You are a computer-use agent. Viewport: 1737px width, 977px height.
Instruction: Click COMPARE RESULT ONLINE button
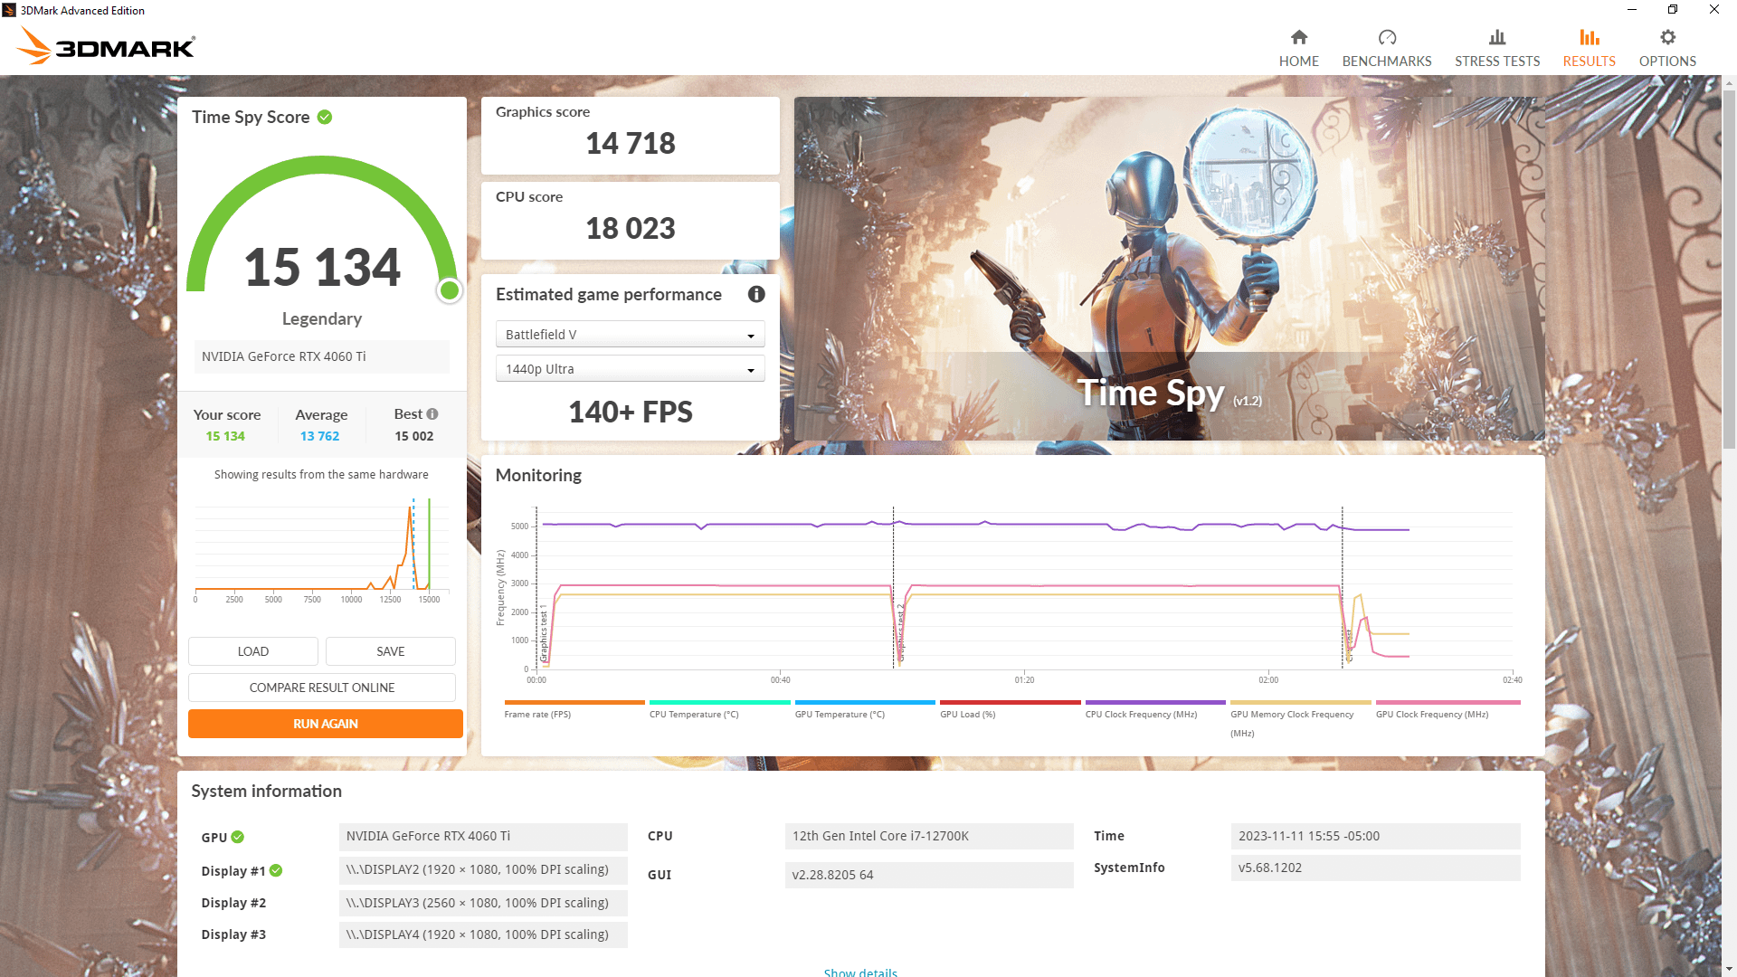coord(322,688)
